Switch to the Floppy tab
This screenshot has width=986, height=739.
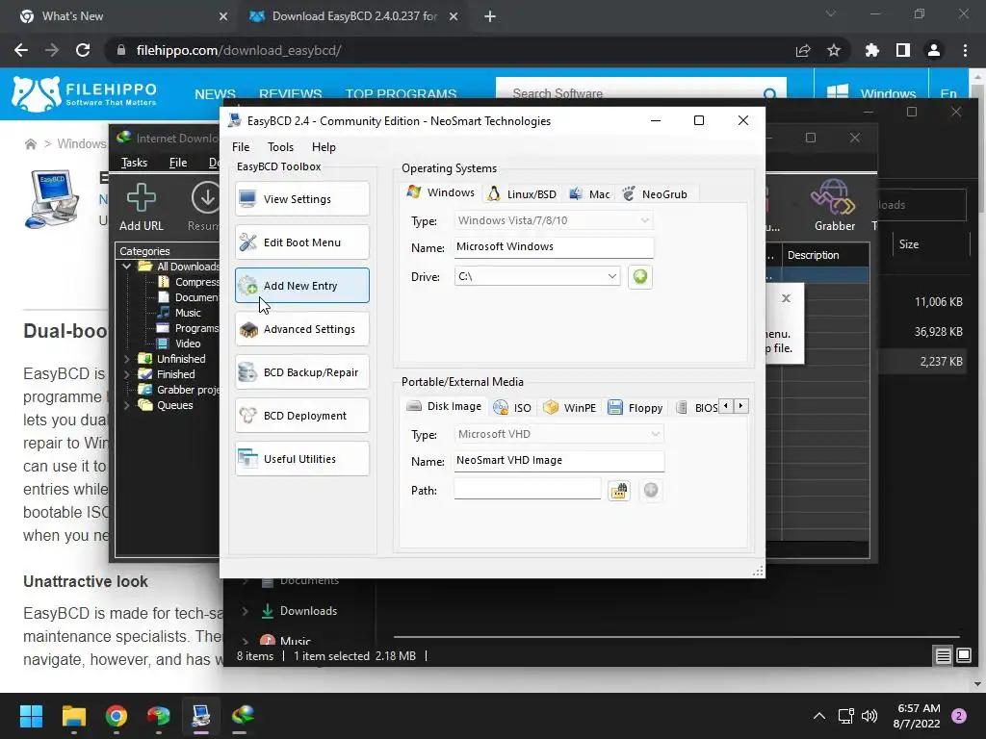pos(636,408)
